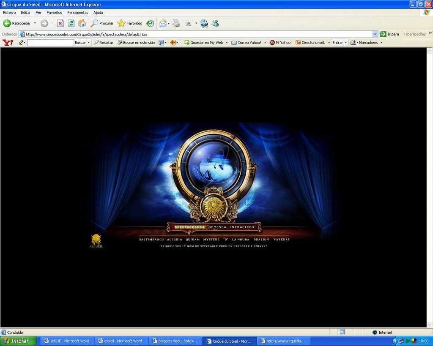Open the Discuss toolbar icon

(204, 24)
